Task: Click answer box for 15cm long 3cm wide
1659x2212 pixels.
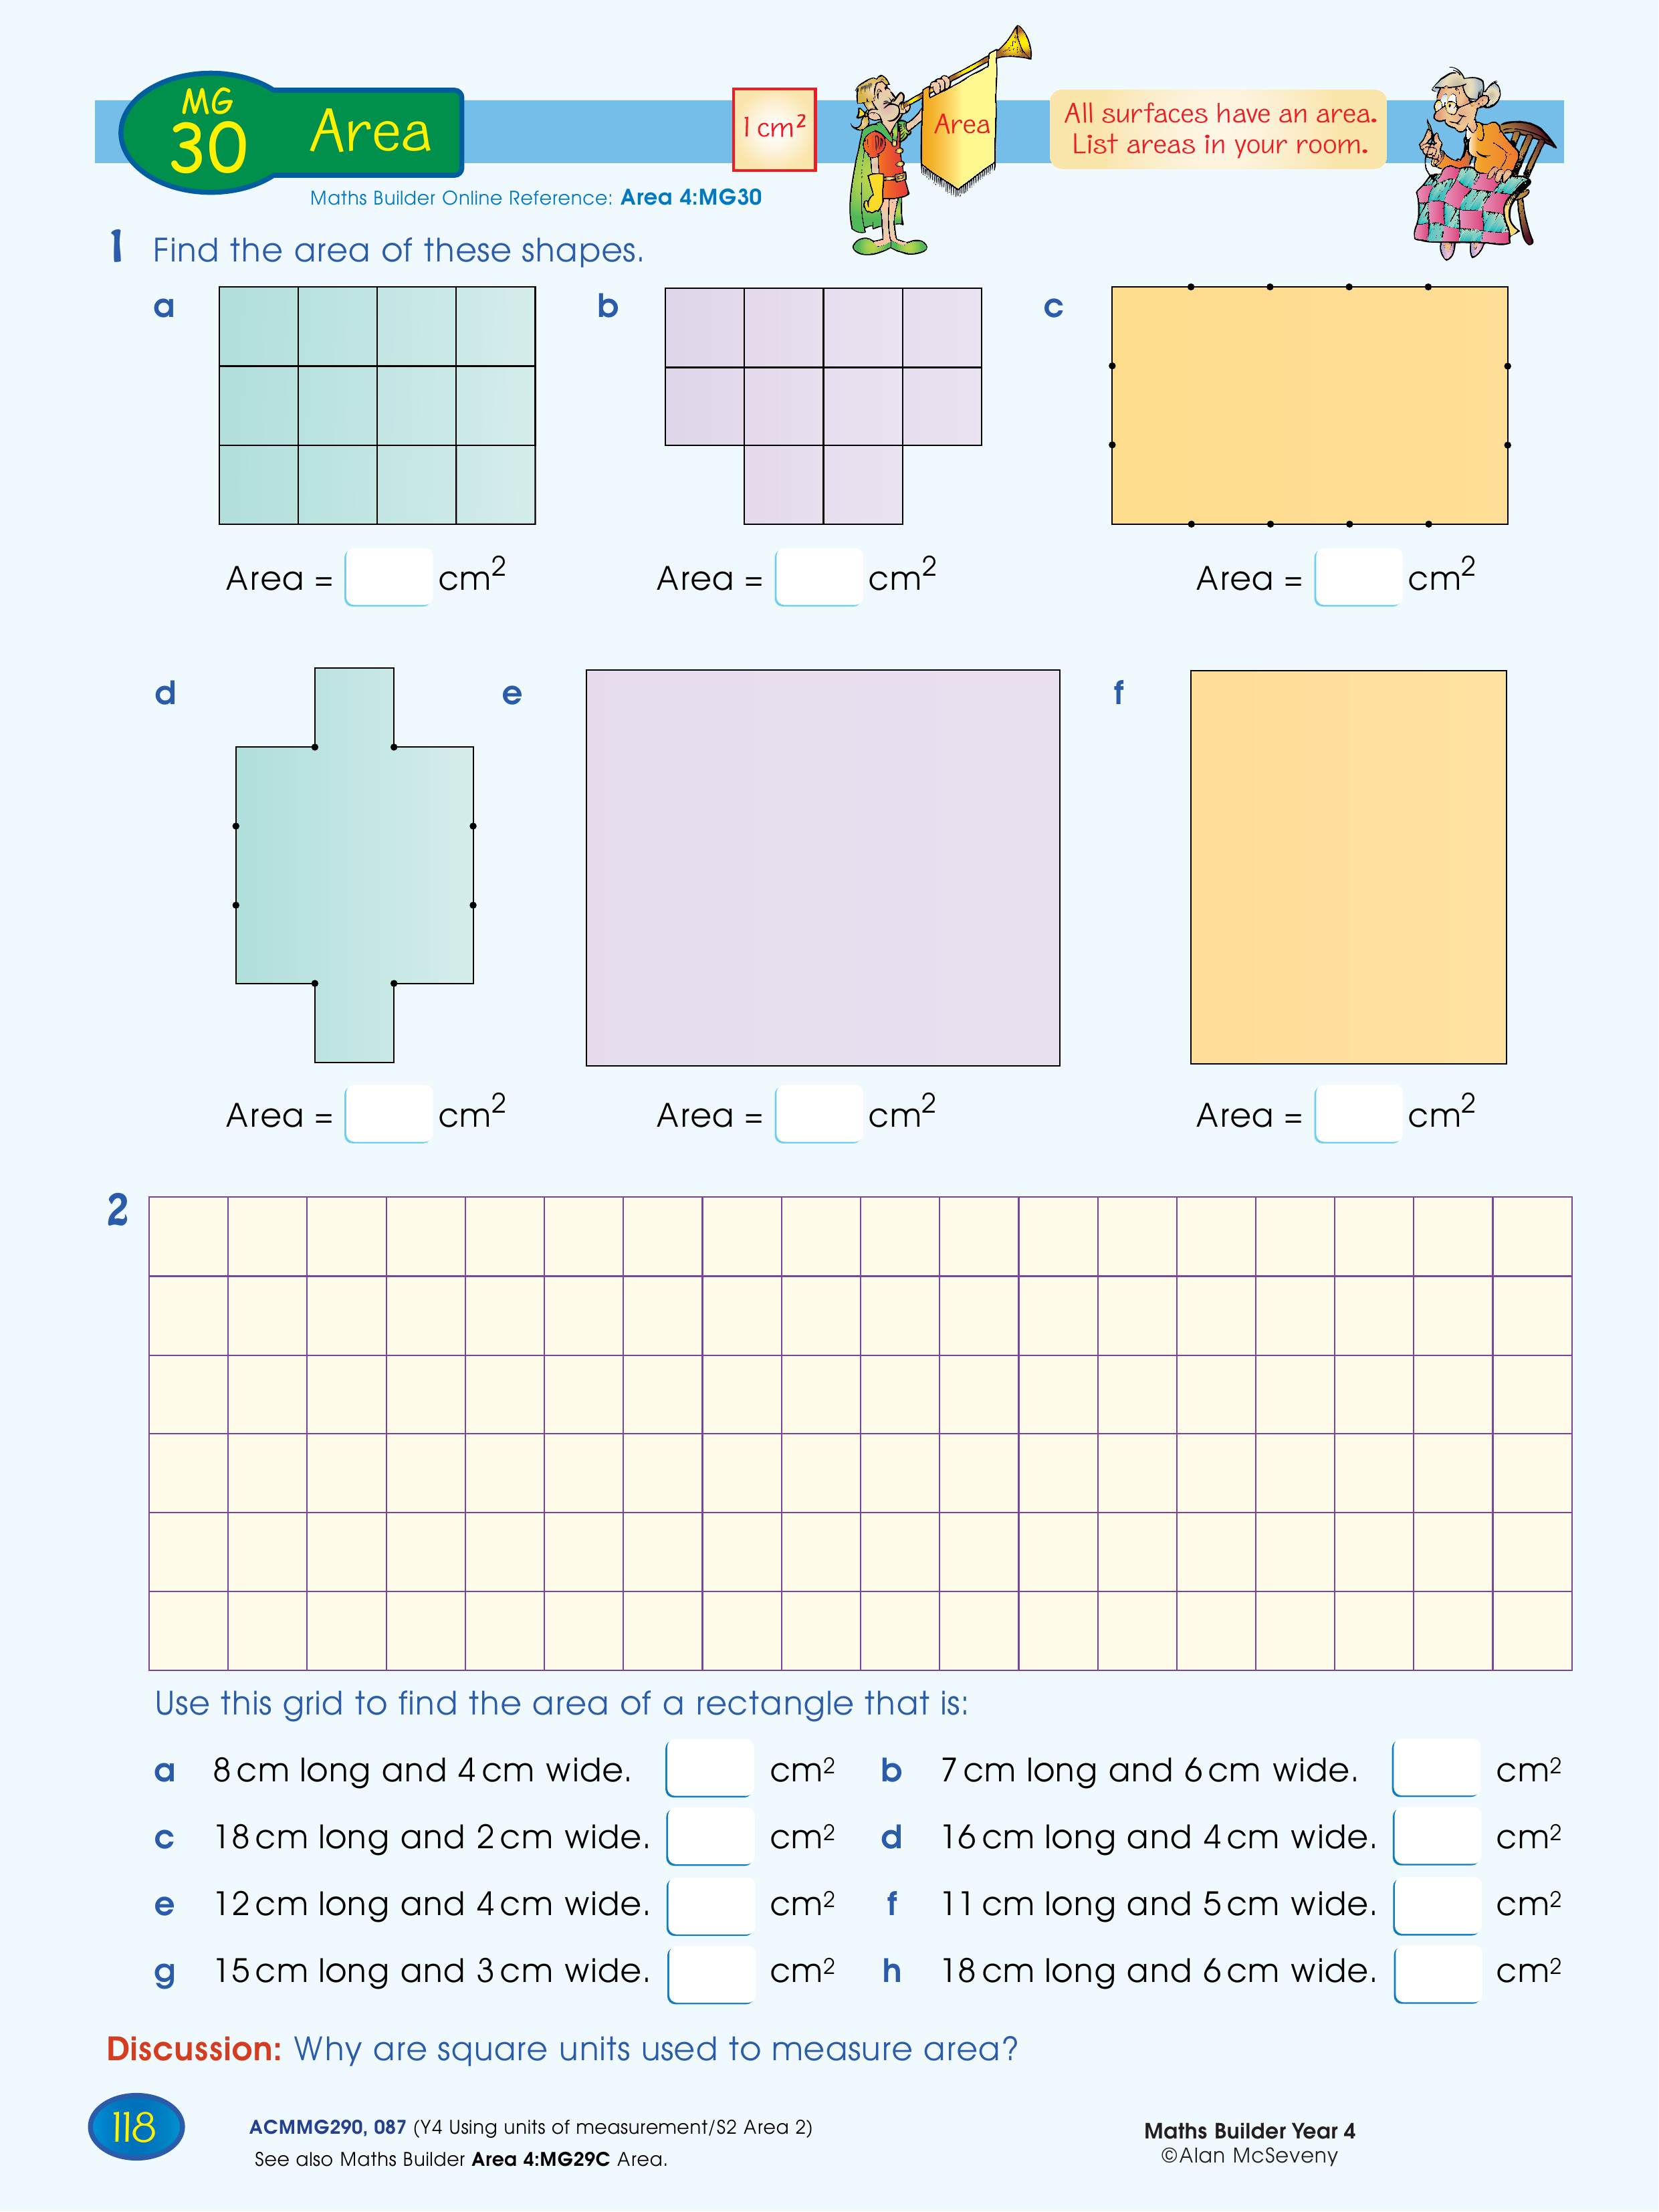Action: tap(710, 1974)
